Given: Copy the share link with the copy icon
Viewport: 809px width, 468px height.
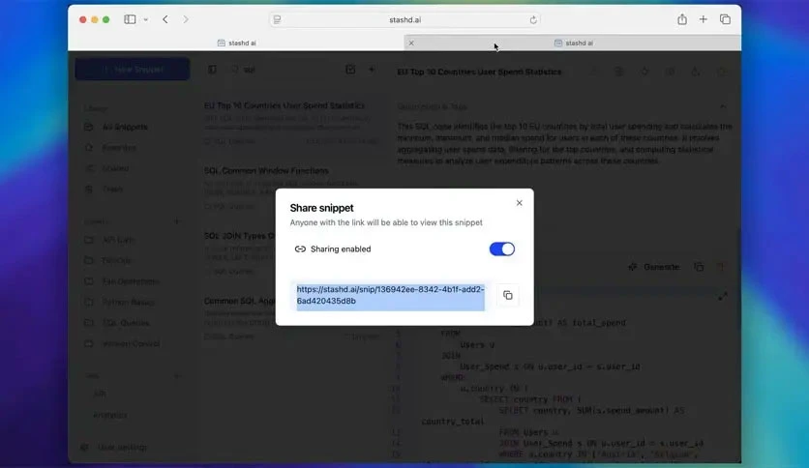Looking at the screenshot, I should (508, 295).
